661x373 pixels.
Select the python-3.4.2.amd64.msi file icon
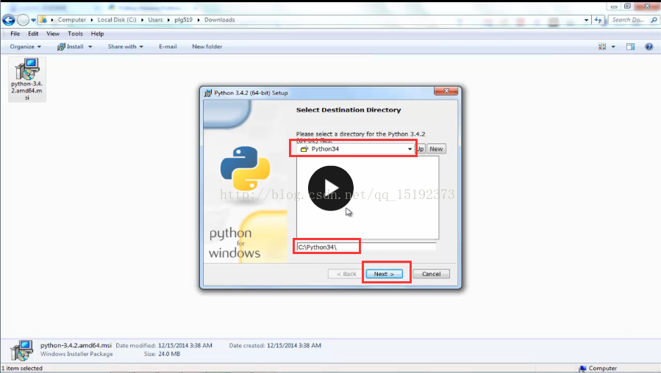(x=27, y=79)
